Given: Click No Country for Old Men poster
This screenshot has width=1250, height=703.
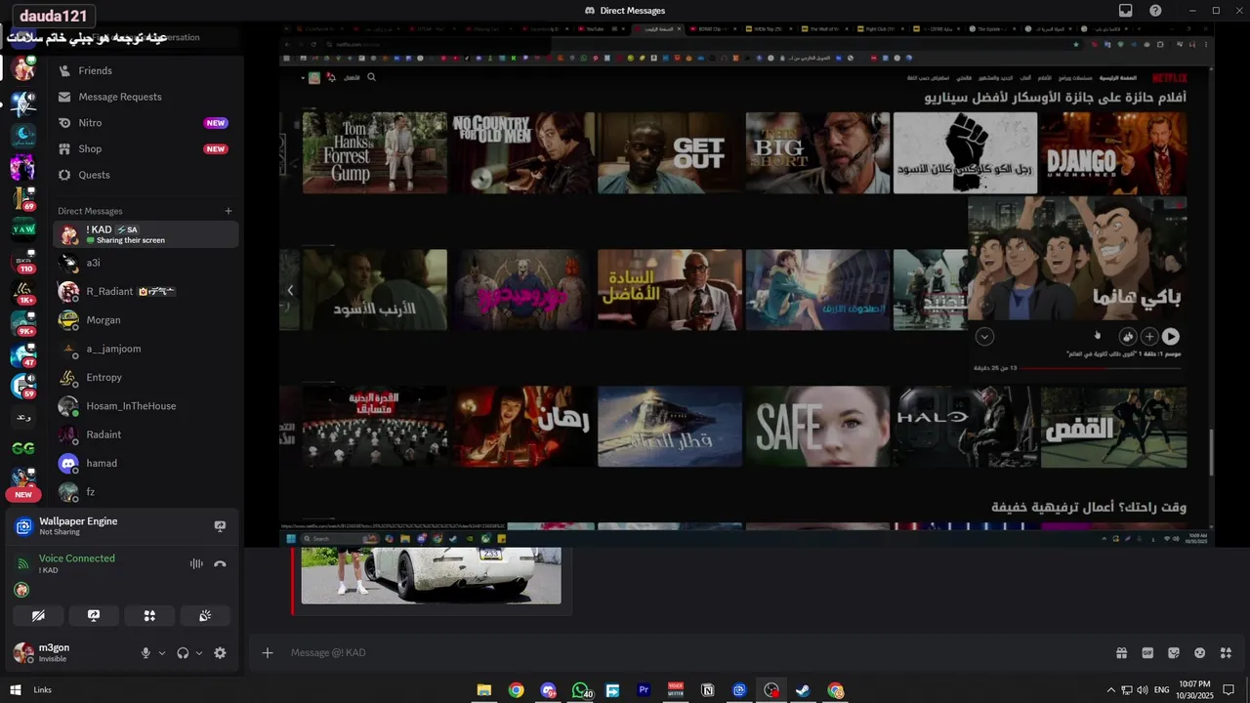Looking at the screenshot, I should (x=522, y=152).
